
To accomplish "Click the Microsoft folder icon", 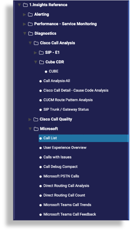I will (x=36, y=129).
